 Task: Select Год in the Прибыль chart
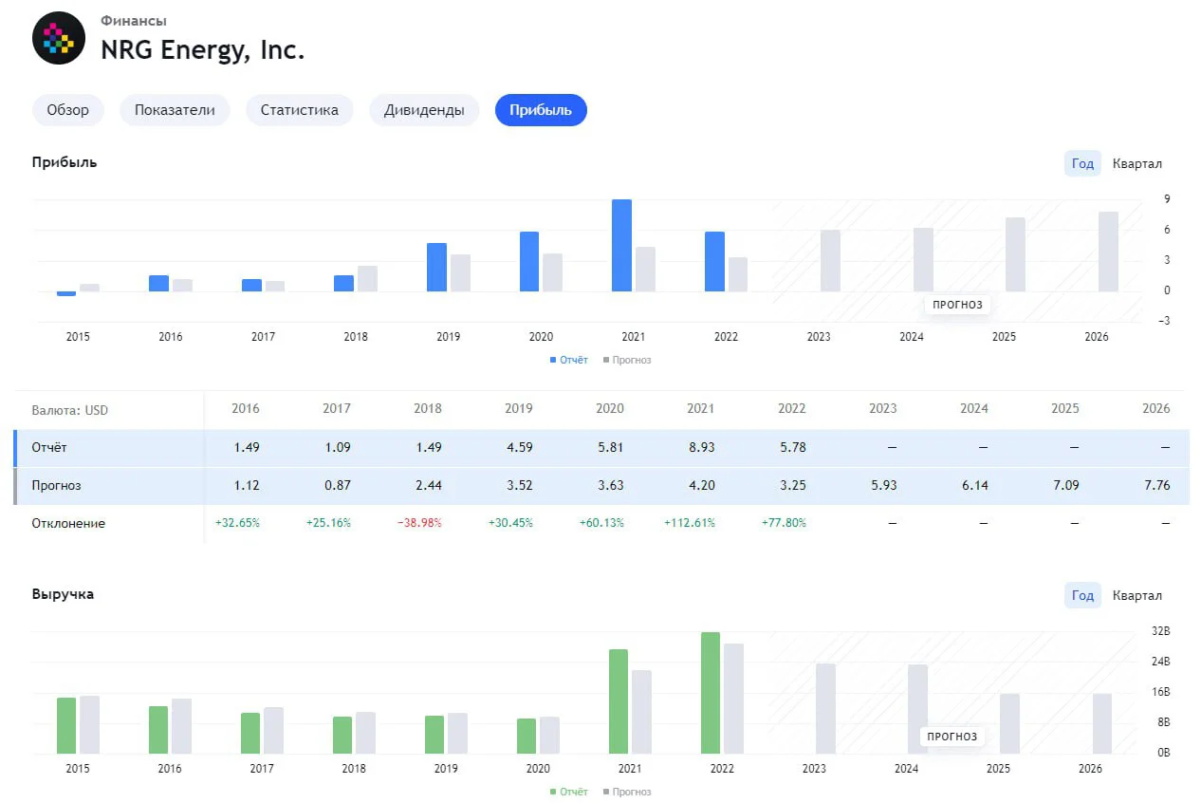[1082, 163]
